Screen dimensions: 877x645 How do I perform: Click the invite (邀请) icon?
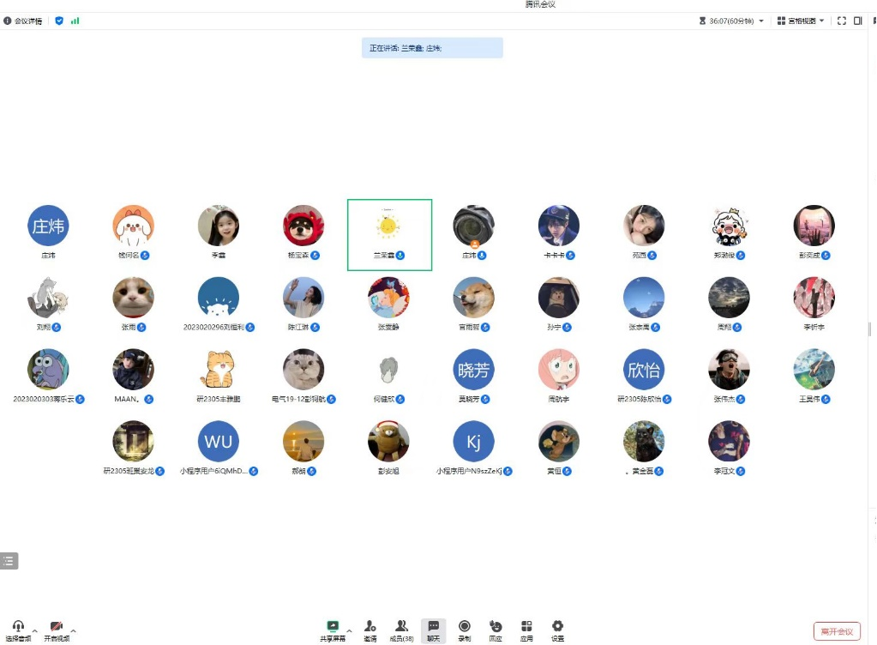tap(370, 630)
